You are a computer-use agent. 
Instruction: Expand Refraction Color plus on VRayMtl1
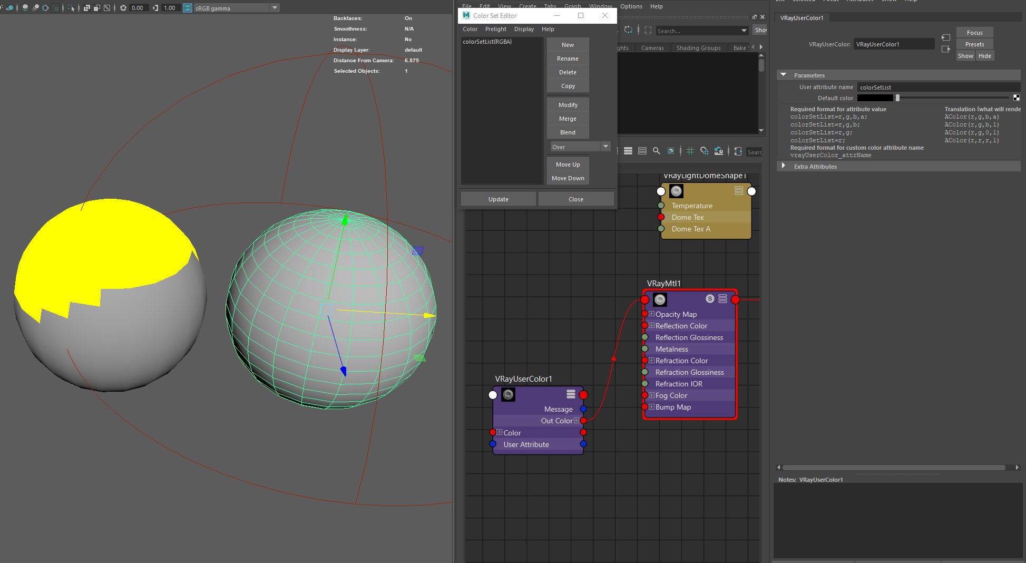pos(652,360)
